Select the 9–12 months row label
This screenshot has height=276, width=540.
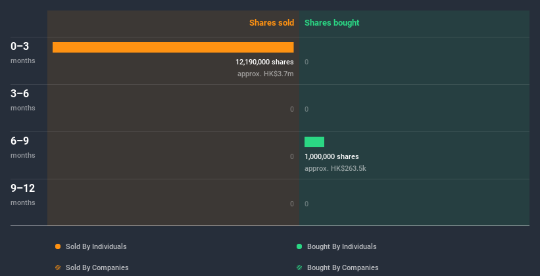tap(23, 195)
